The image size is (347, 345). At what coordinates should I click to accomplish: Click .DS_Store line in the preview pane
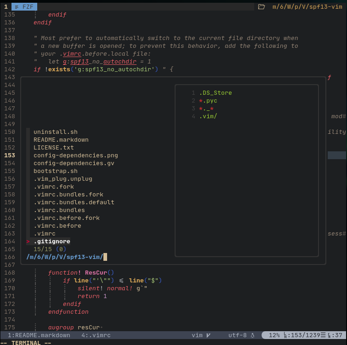coord(216,93)
